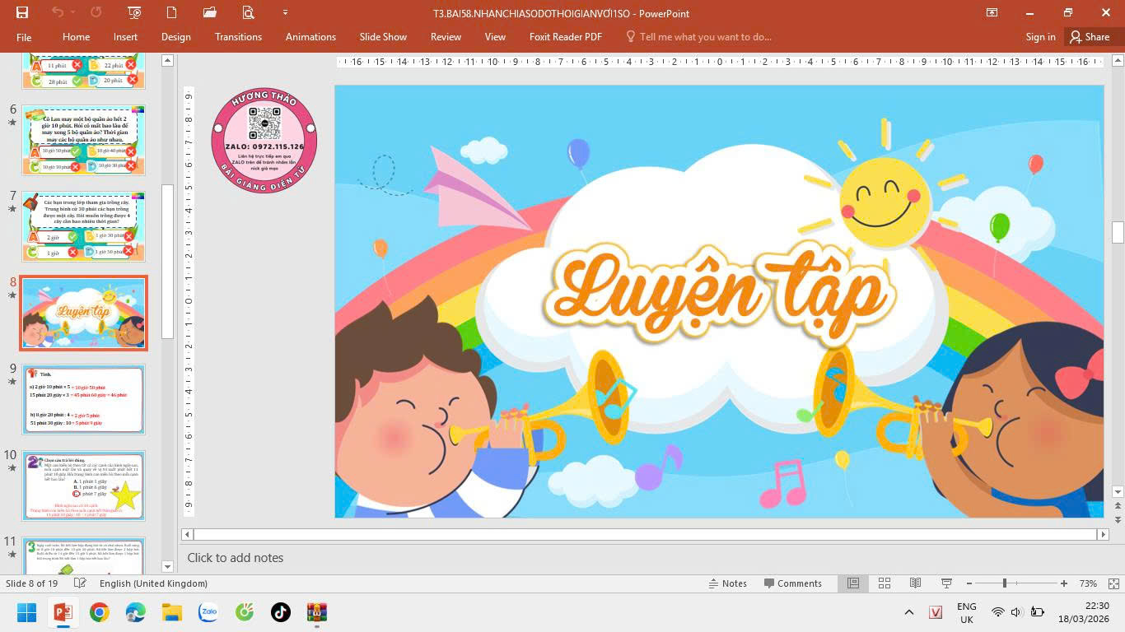Screen dimensions: 1125x632
Task: Start Slide Show from status bar icon
Action: (946, 583)
